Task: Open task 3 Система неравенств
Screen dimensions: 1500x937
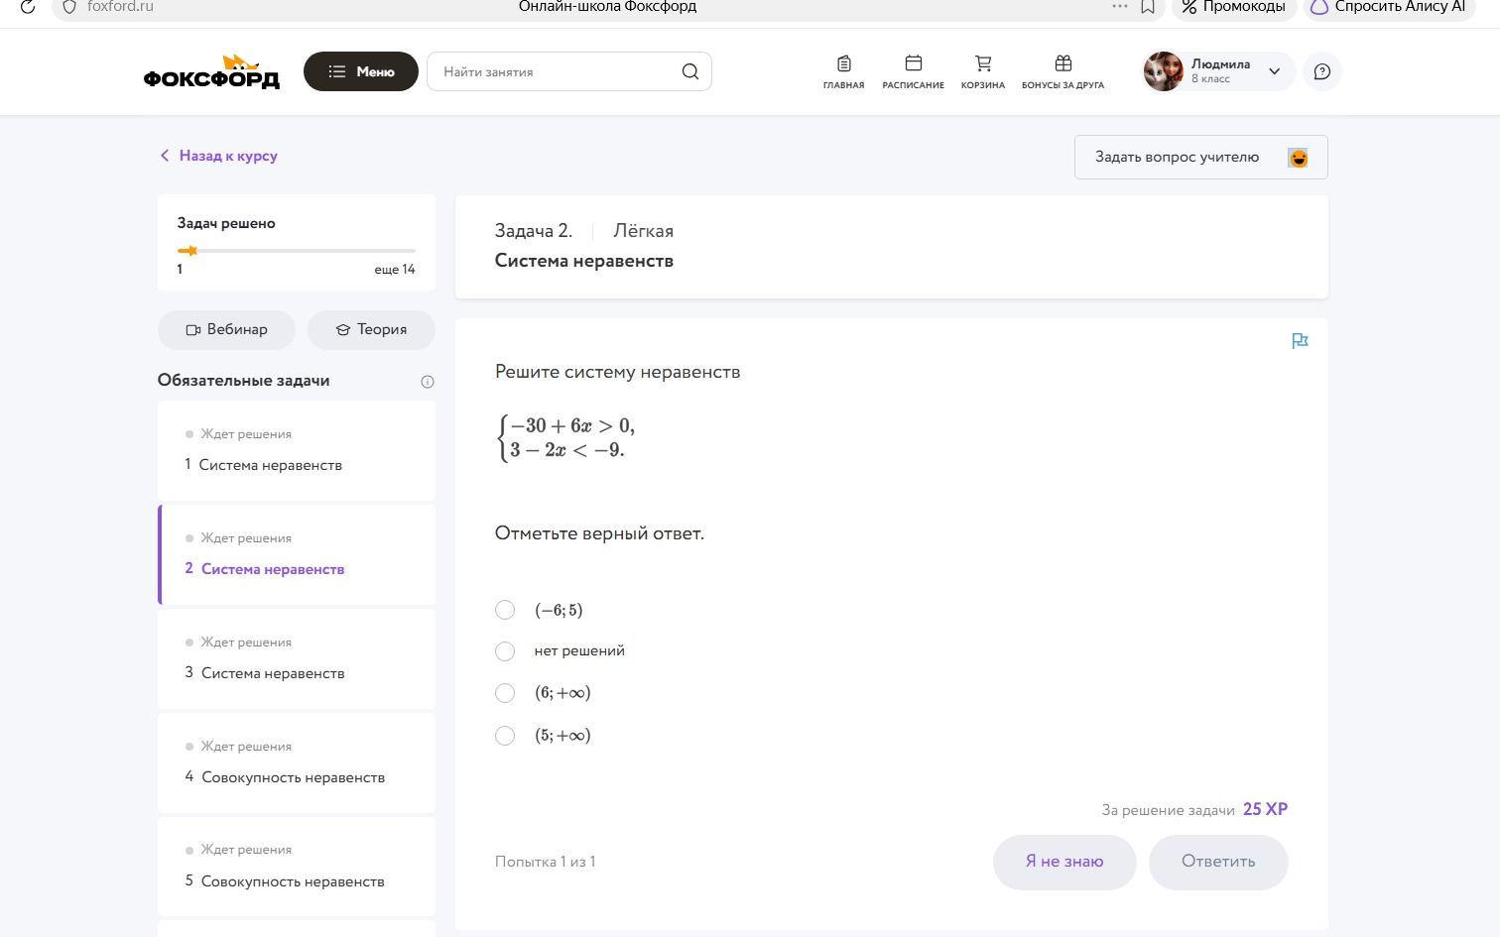Action: click(297, 658)
